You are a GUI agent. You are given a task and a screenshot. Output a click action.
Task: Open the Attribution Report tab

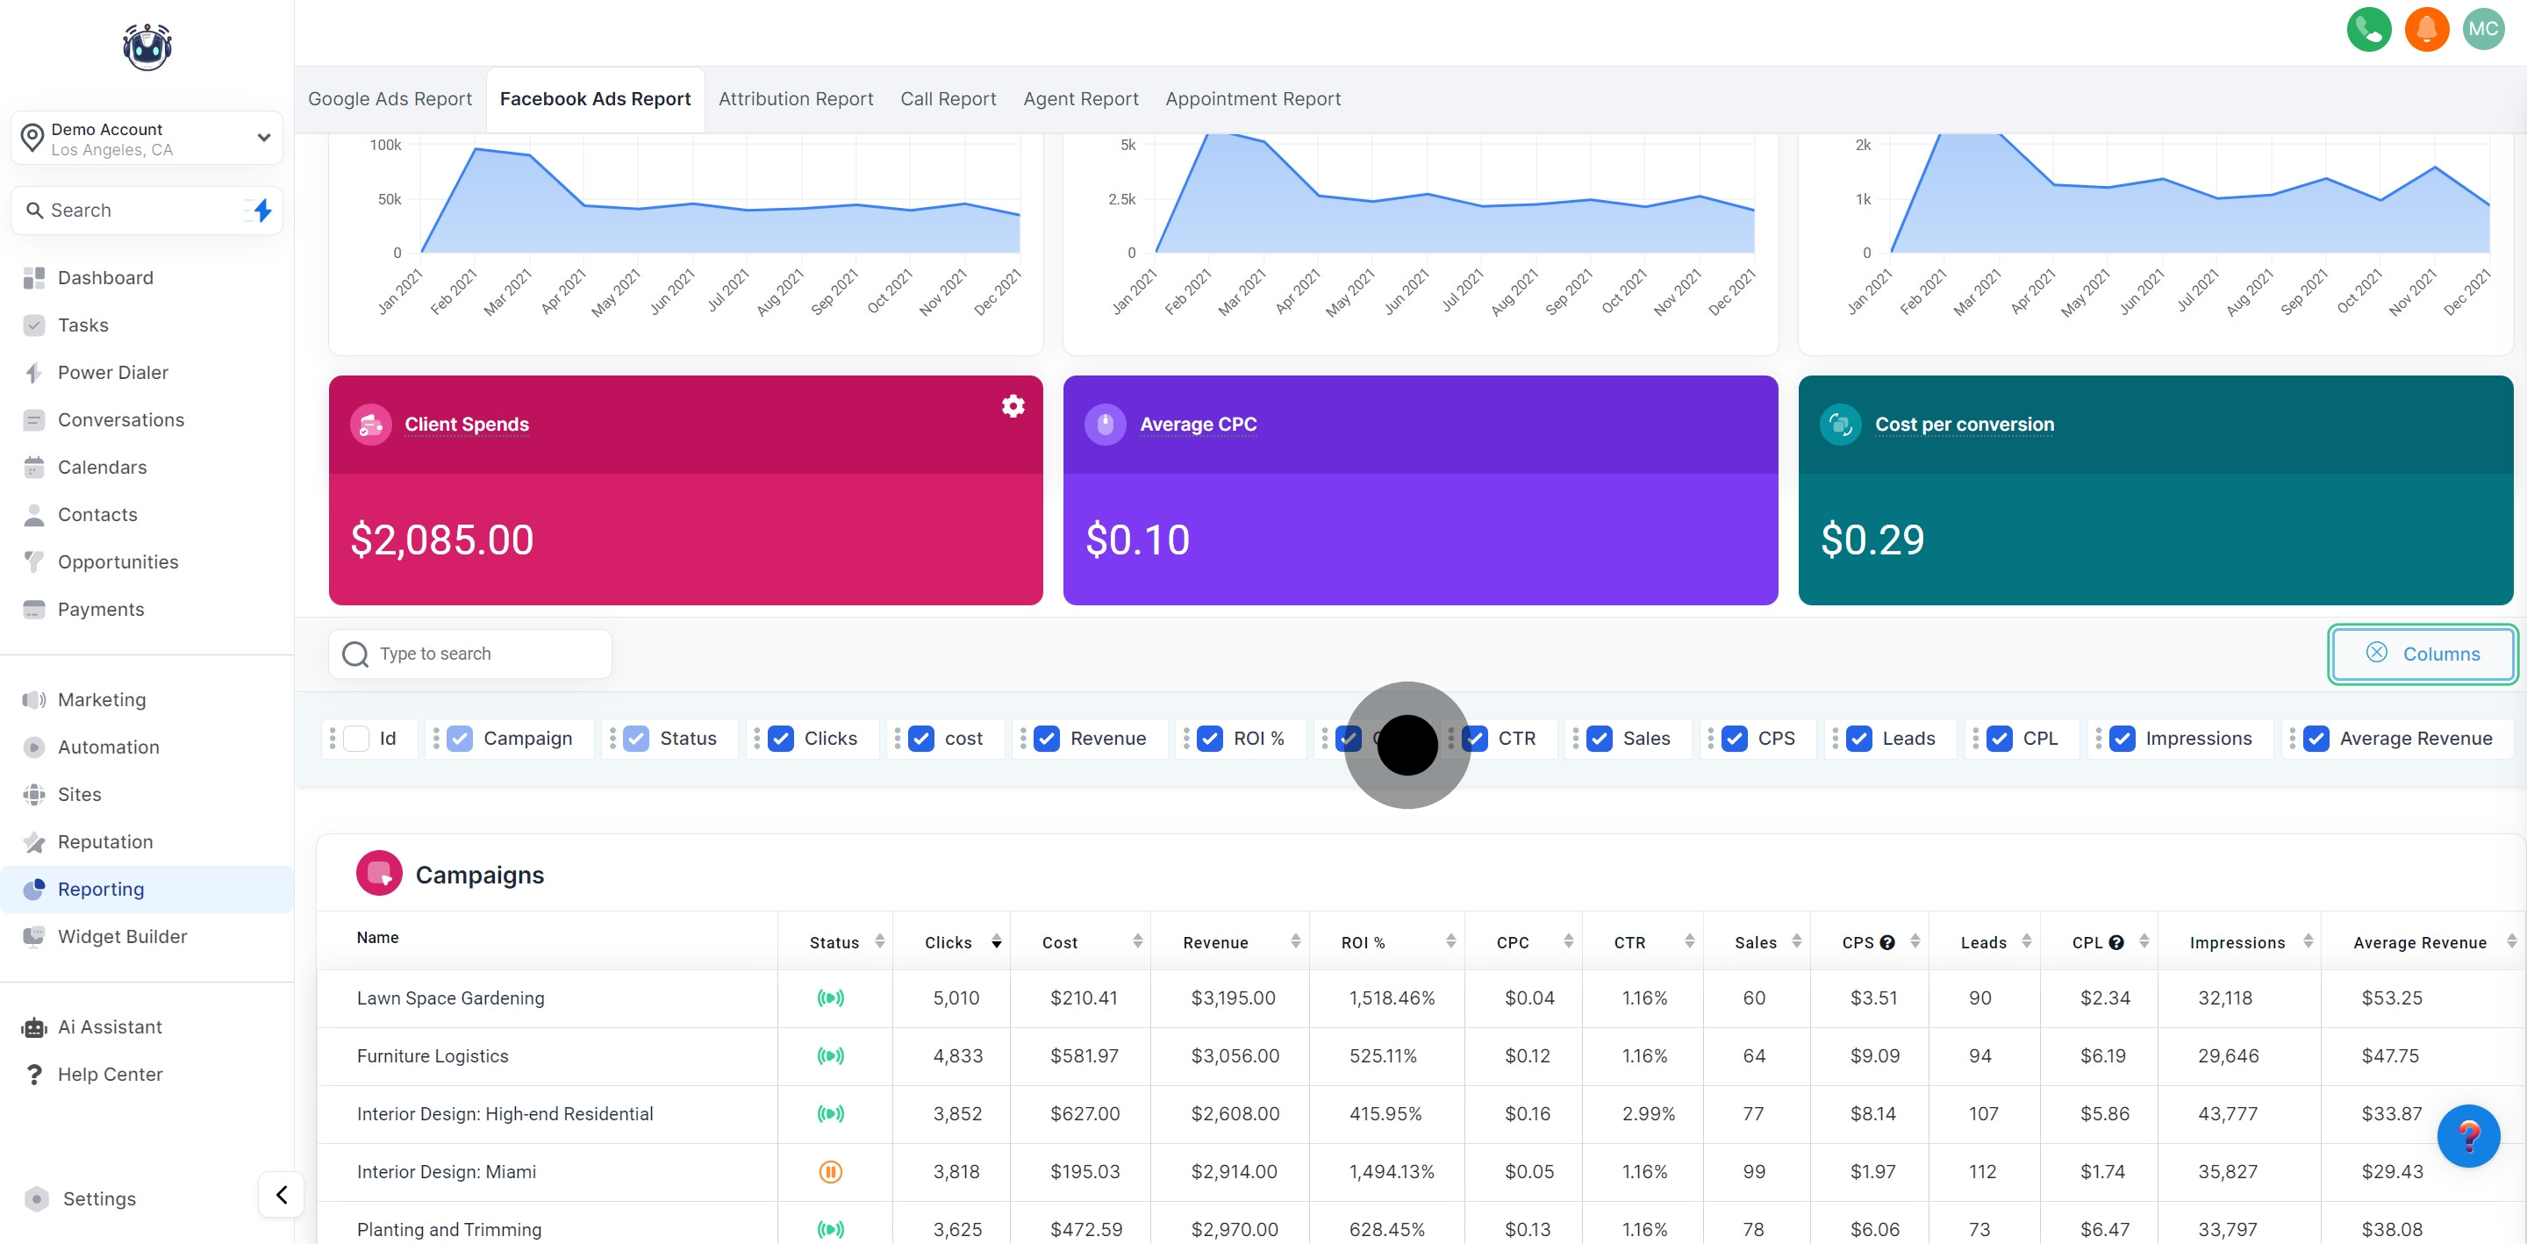pyautogui.click(x=795, y=99)
